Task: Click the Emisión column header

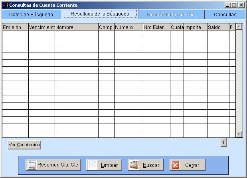Action: coord(15,27)
